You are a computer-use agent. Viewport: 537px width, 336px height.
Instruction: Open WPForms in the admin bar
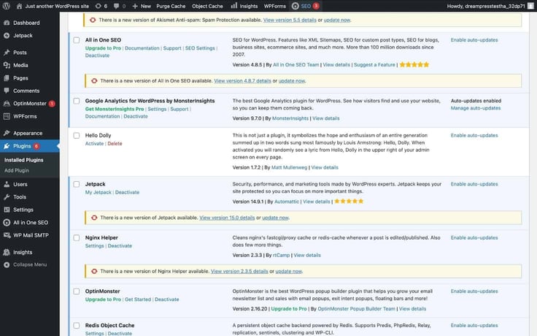274,6
